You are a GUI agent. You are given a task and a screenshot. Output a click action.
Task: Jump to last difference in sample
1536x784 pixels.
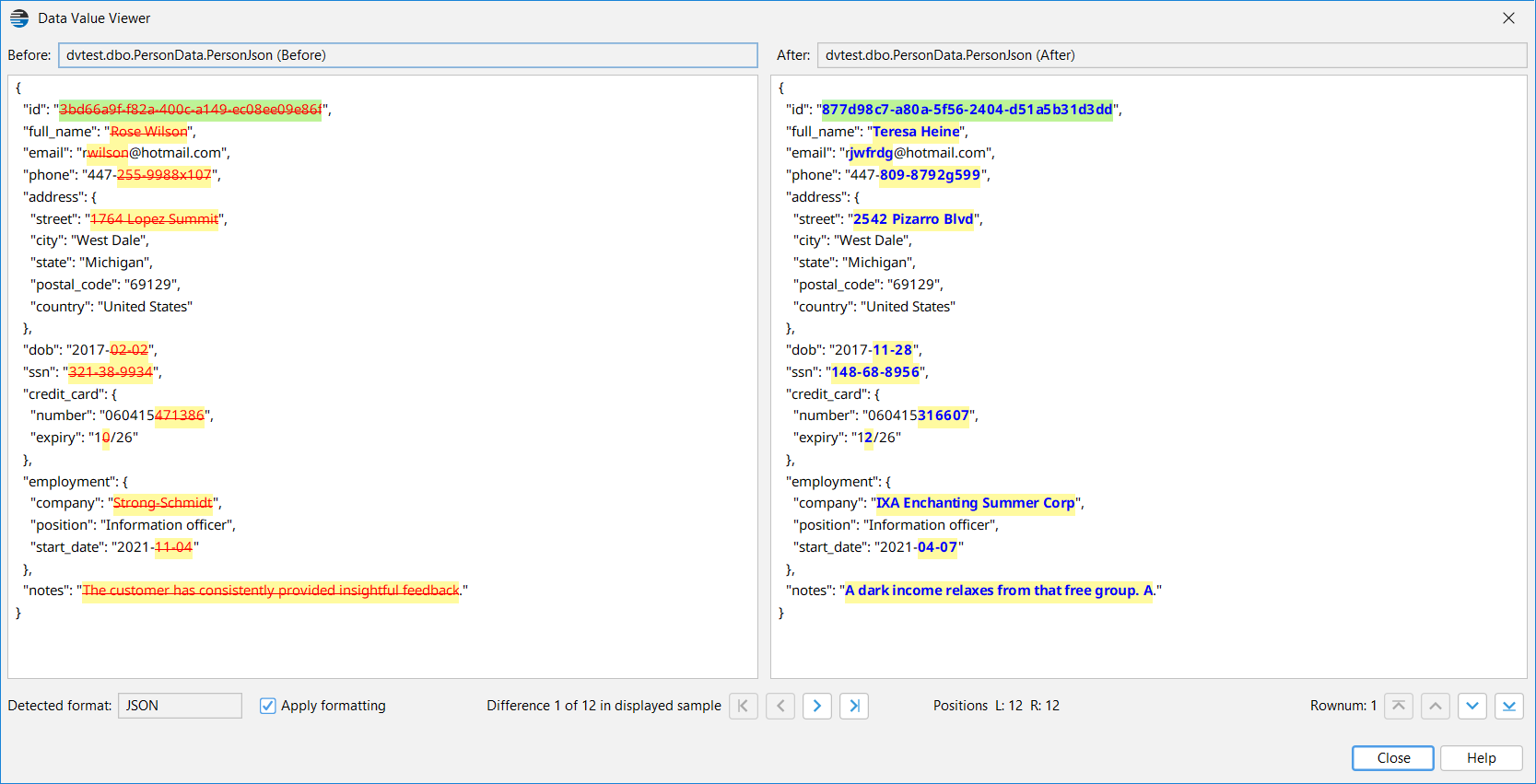tap(854, 706)
